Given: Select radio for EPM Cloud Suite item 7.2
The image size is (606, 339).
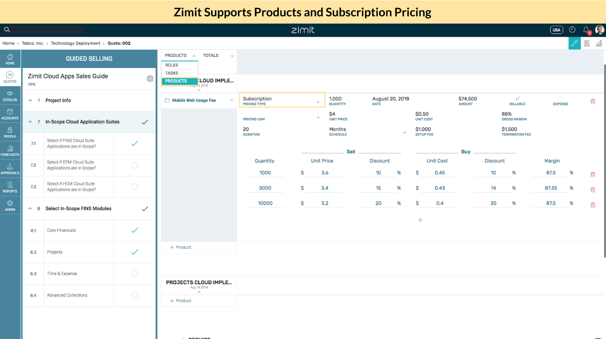Looking at the screenshot, I should [134, 165].
